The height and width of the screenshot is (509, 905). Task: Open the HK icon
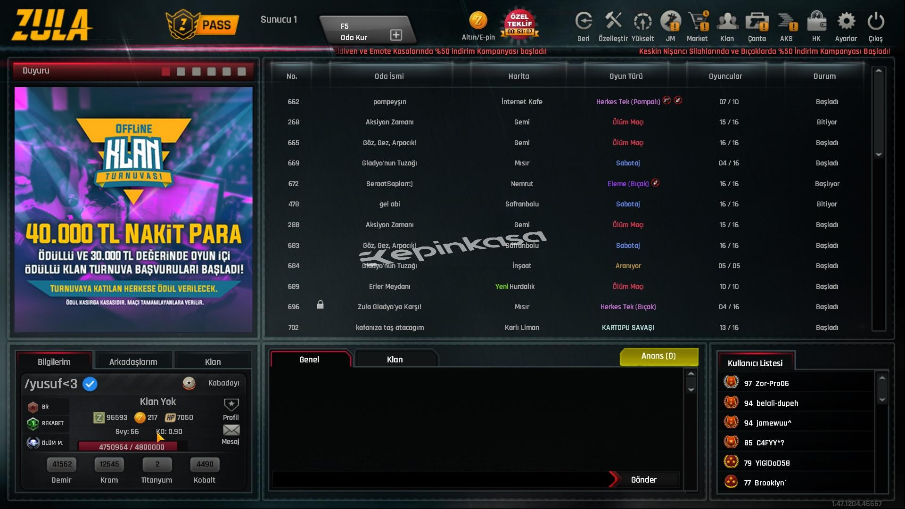[816, 21]
